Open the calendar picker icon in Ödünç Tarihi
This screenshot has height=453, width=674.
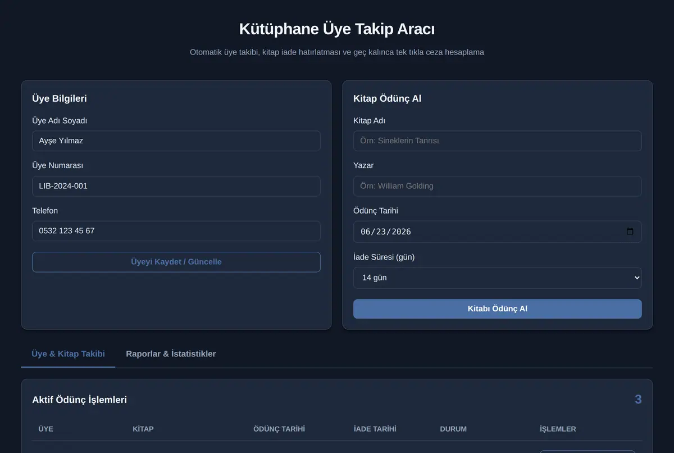pos(630,232)
